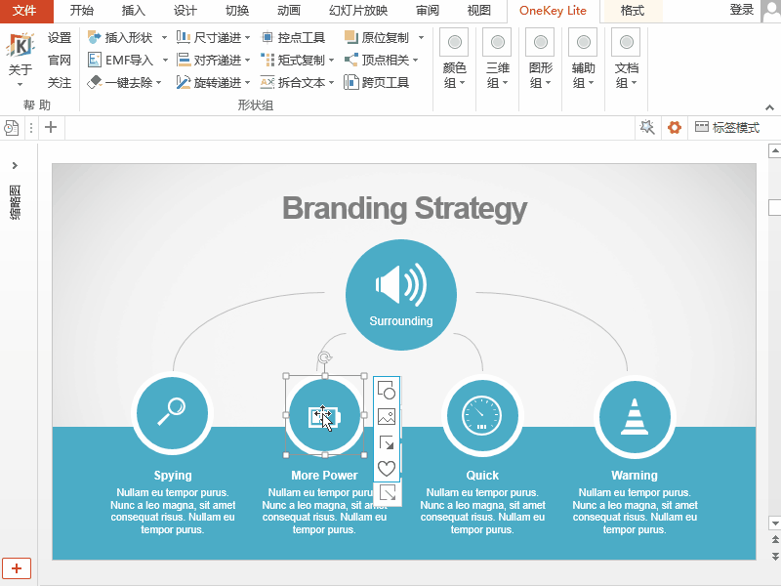Click 登录 to sign in
The height and width of the screenshot is (586, 781).
click(742, 10)
